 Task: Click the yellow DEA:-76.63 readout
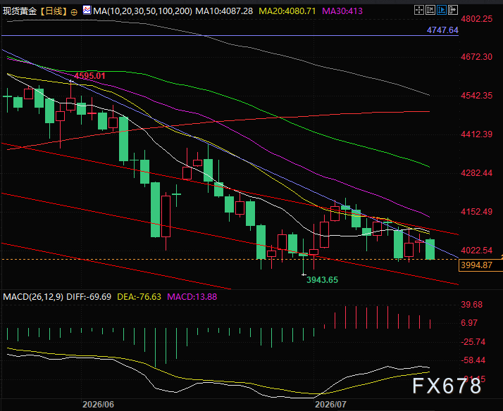tap(139, 296)
